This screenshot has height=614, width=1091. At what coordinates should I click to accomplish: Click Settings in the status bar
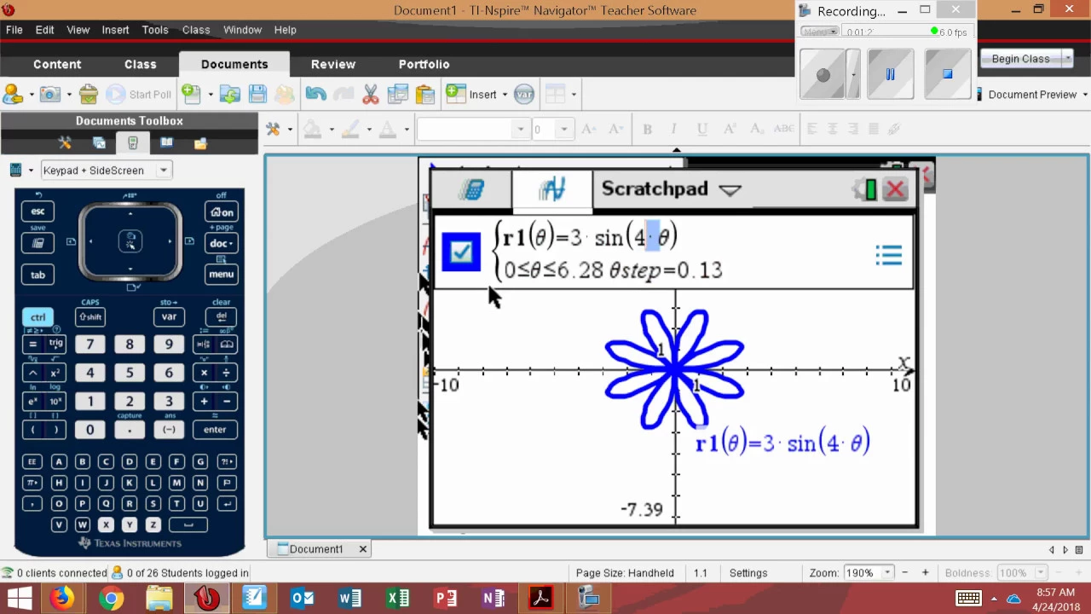click(x=748, y=573)
